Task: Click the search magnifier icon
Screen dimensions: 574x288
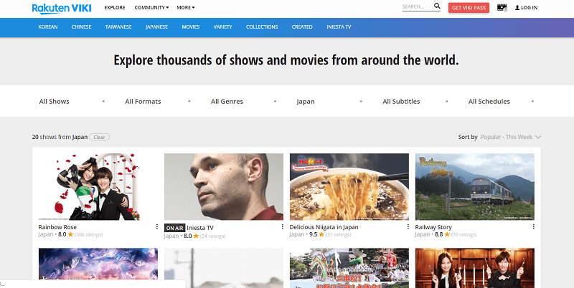Action: 437,6
